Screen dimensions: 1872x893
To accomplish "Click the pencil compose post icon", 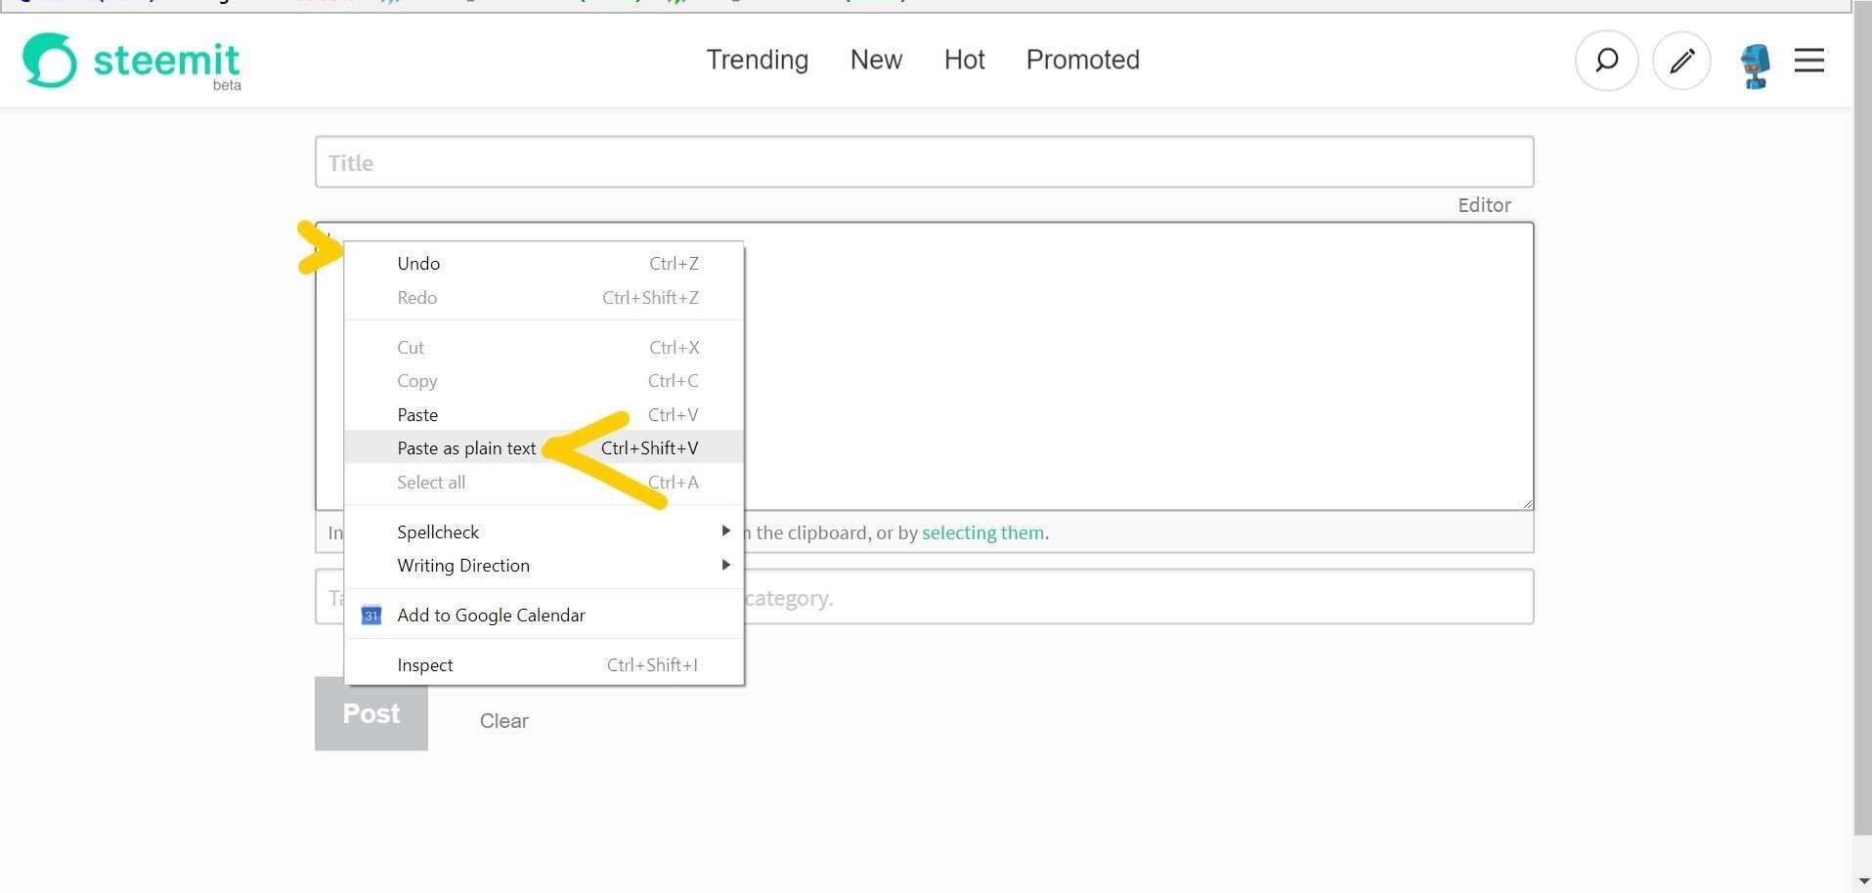I will coord(1681,61).
